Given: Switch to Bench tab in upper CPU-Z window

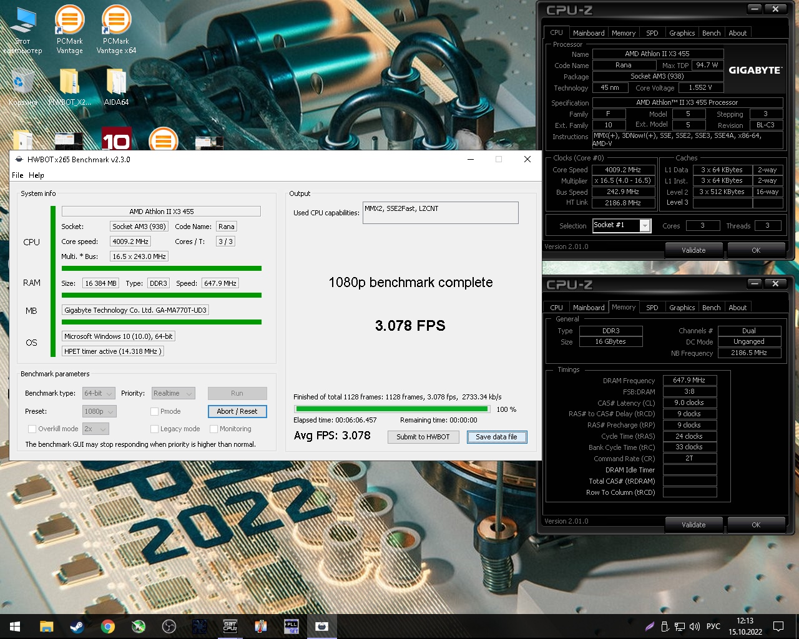Looking at the screenshot, I should [x=712, y=33].
